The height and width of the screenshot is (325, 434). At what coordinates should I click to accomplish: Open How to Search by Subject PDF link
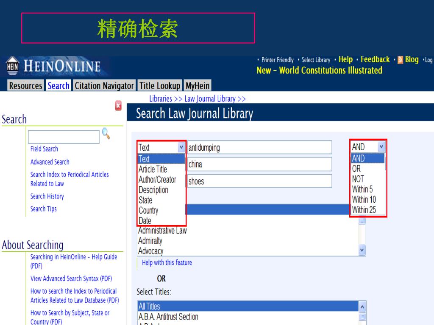70,317
